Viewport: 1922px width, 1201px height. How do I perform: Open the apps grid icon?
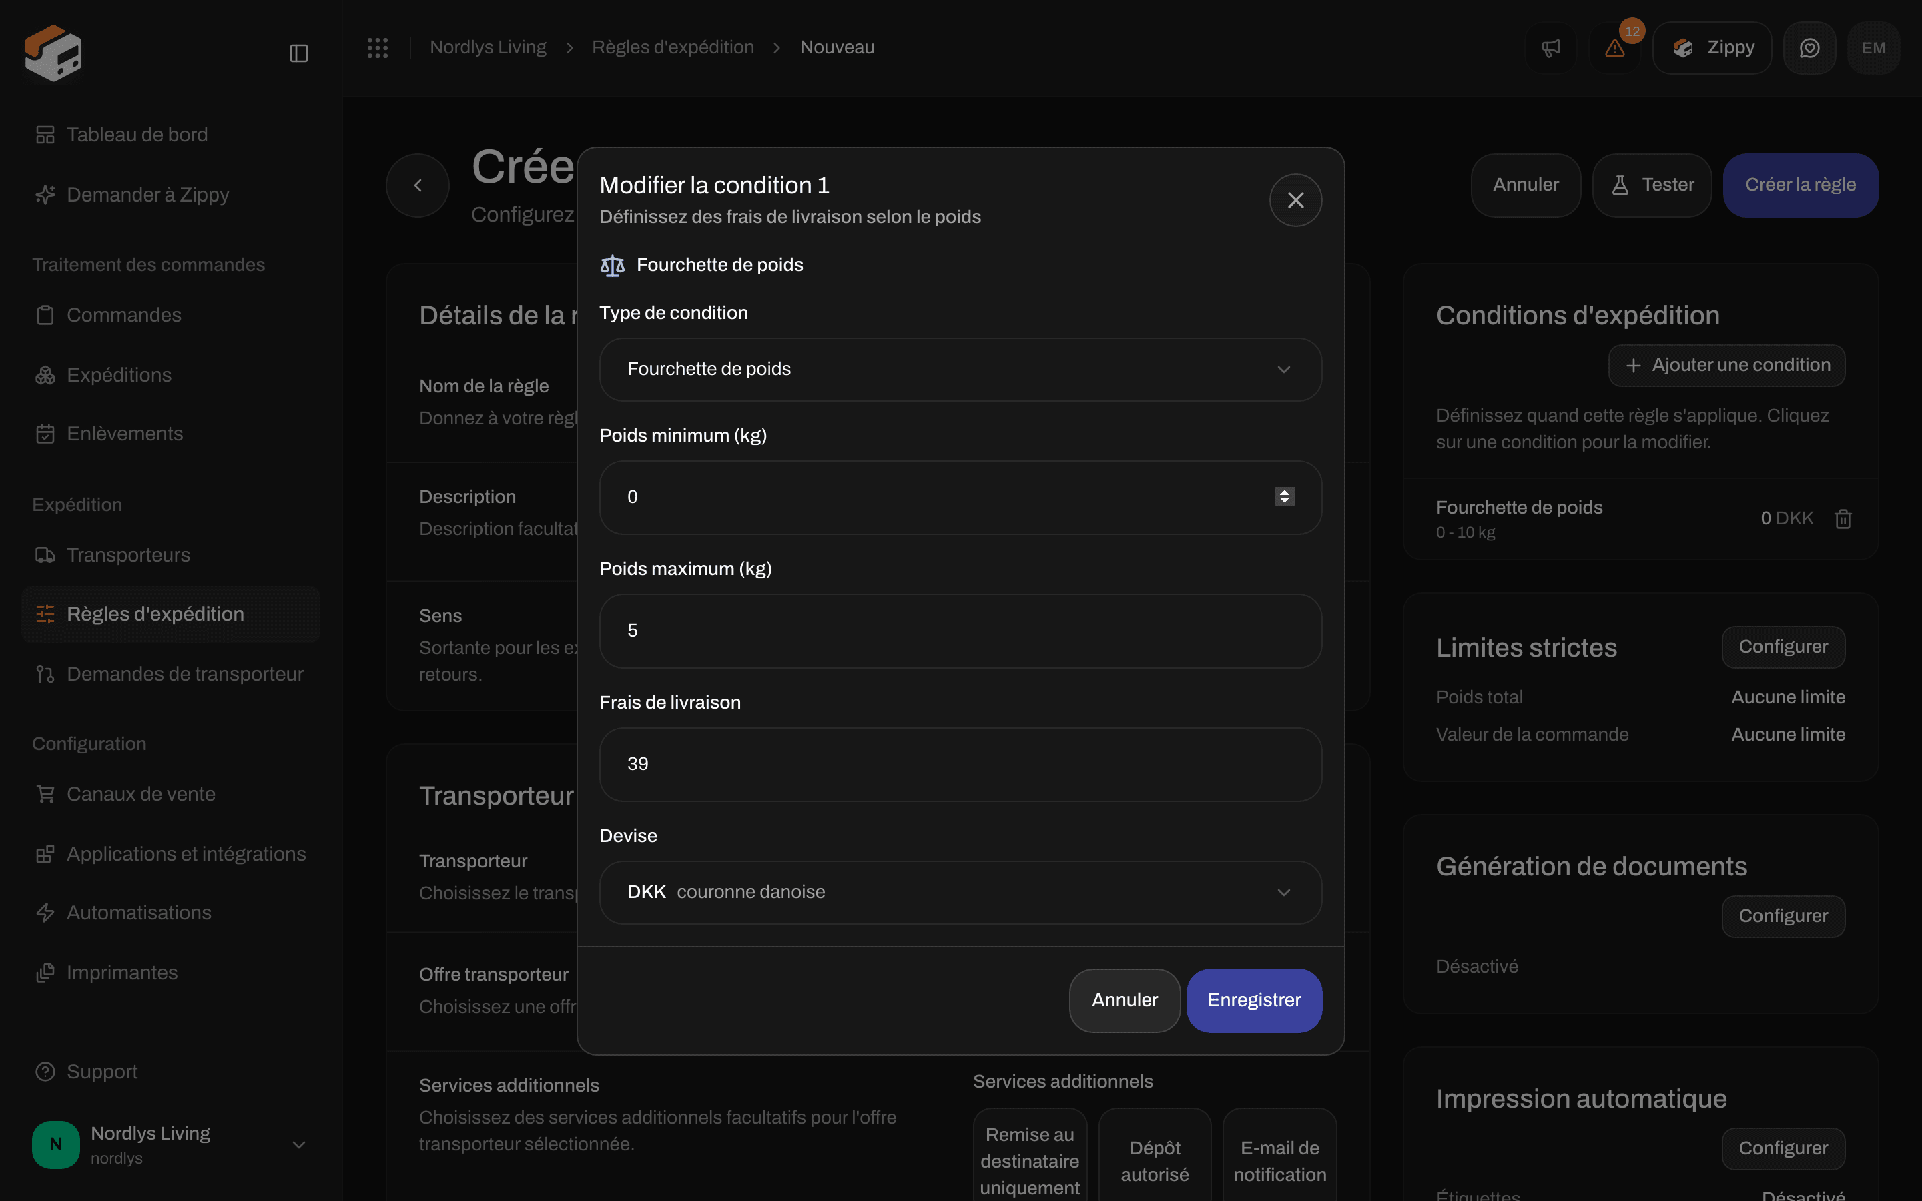pos(377,47)
